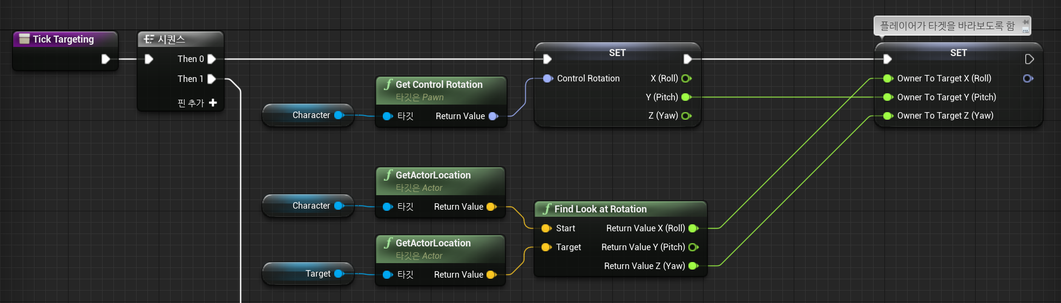Click exec output pin of Owner To Target SET node

pyautogui.click(x=1029, y=59)
